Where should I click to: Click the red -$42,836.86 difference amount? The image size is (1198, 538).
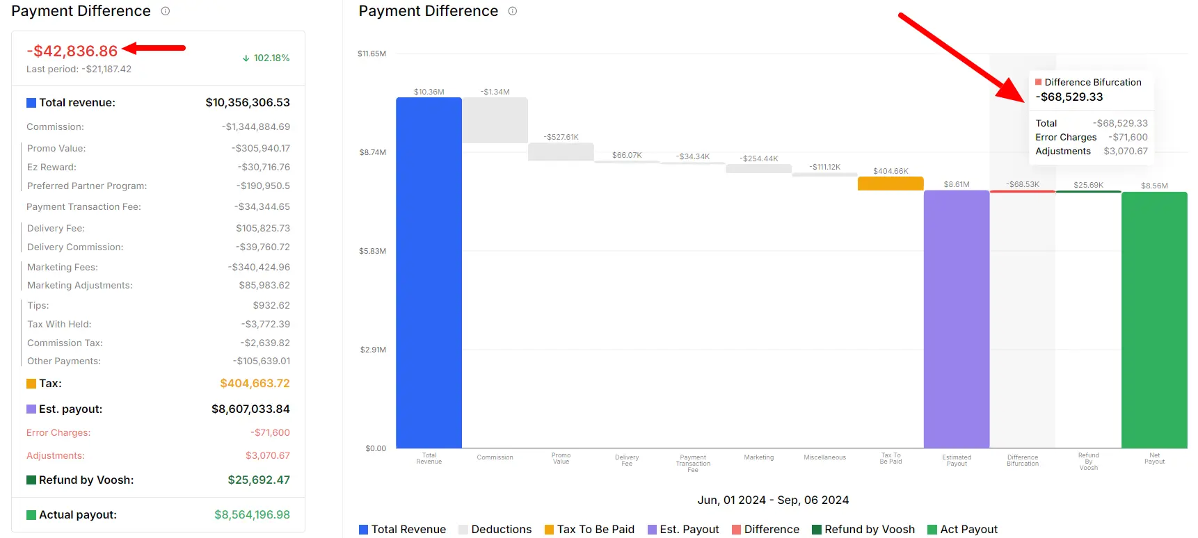pos(72,51)
